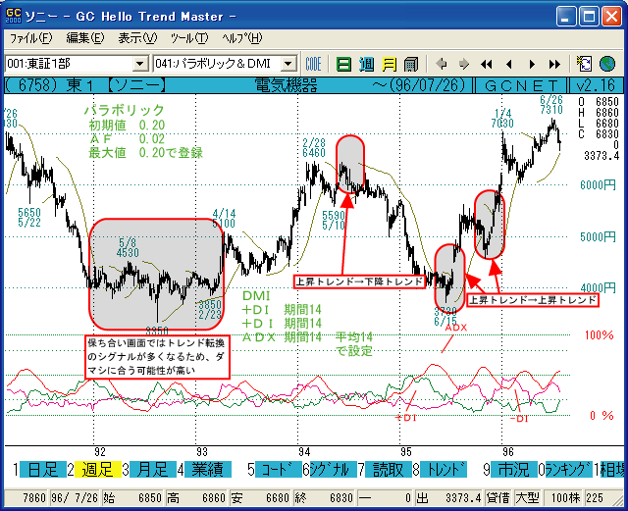
Task: Click the 100株 status bar cell
Action: click(565, 498)
